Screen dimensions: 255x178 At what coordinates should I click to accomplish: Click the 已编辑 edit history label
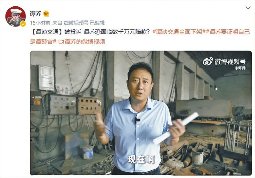click(97, 23)
